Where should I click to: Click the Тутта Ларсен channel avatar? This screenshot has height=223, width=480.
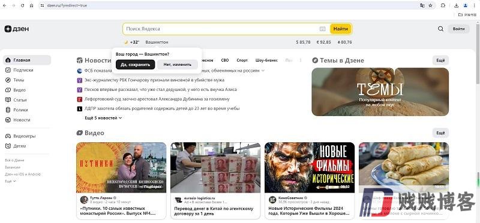(x=84, y=200)
